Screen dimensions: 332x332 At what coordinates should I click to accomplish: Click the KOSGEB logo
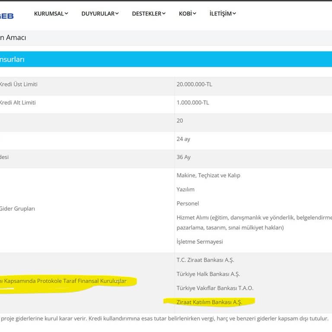(7, 16)
